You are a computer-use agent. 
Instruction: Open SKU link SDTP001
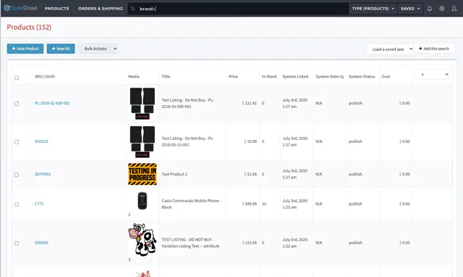coord(43,174)
